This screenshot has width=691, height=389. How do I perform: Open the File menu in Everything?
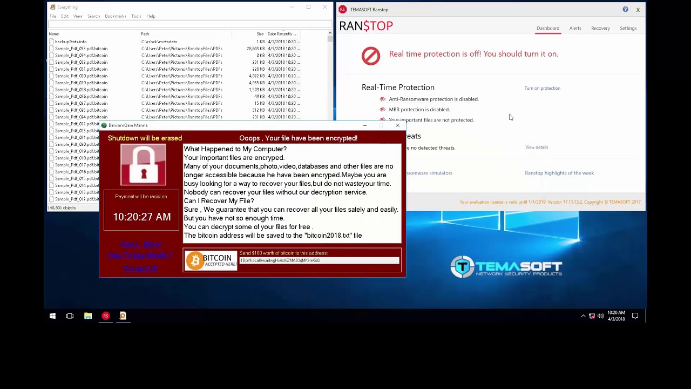pyautogui.click(x=53, y=16)
